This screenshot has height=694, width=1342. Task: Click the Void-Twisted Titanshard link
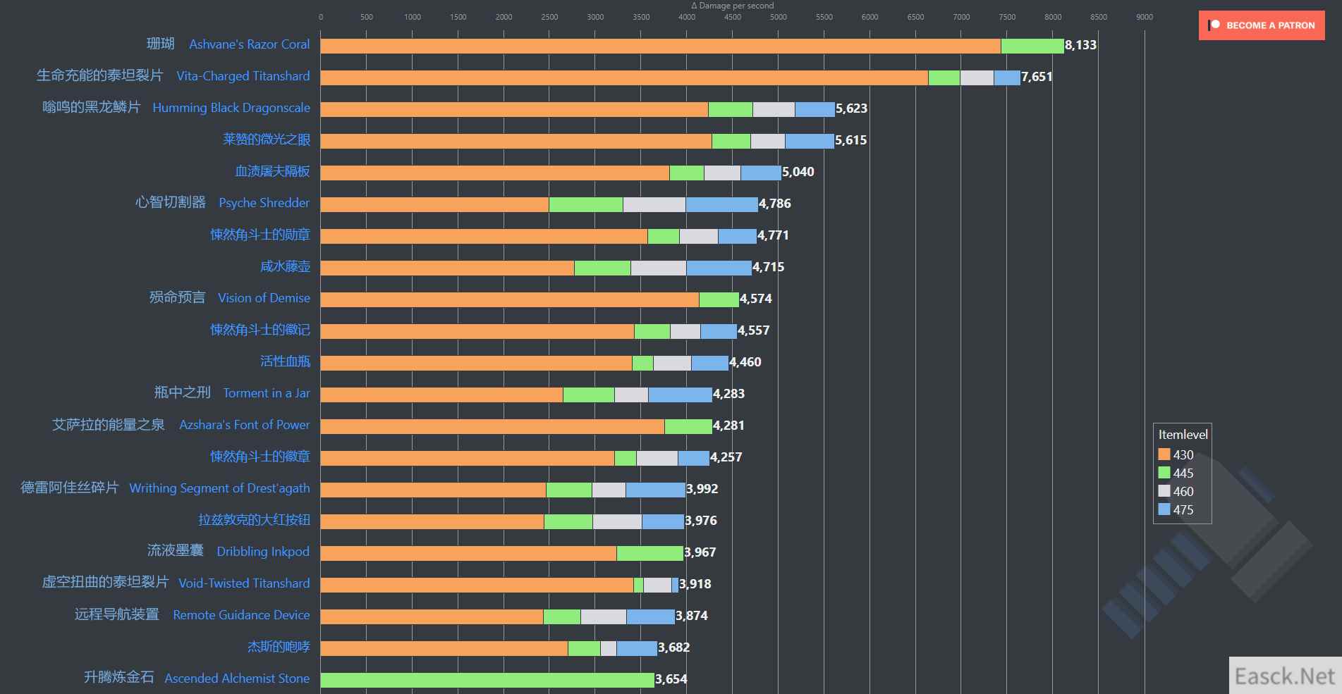point(244,583)
